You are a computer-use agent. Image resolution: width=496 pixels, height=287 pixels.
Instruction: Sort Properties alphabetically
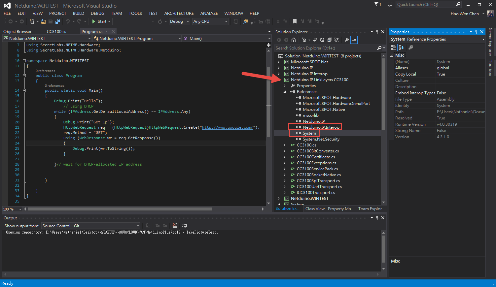tap(401, 48)
